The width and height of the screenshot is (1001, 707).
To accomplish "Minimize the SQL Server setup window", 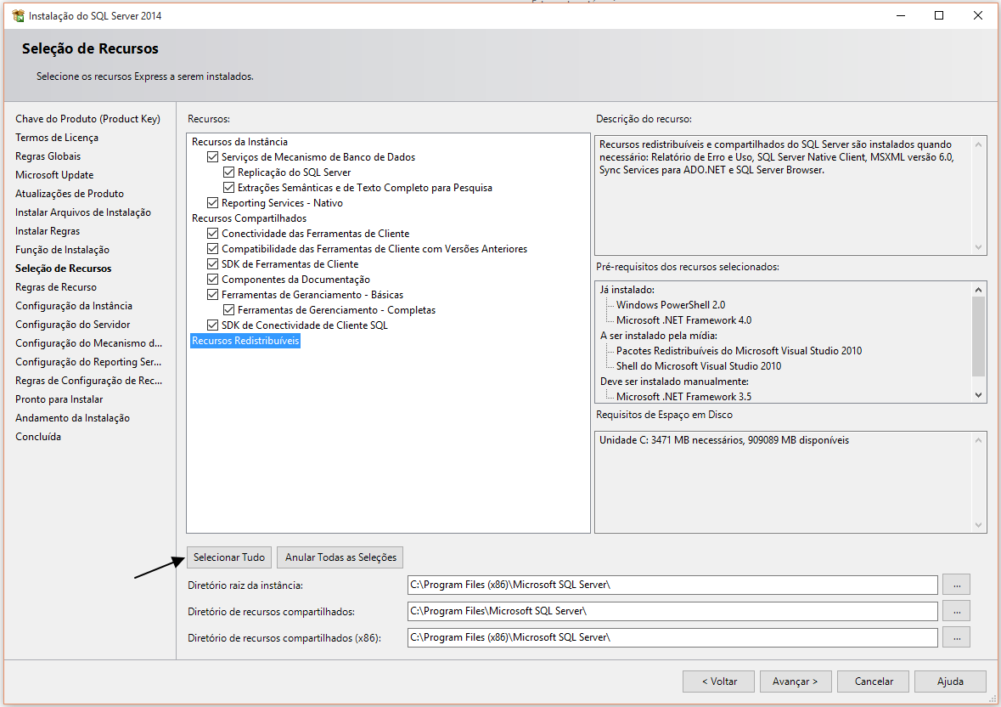I will [901, 15].
